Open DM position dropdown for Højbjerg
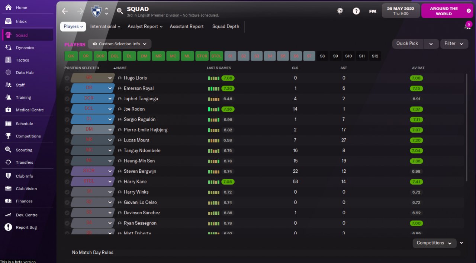This screenshot has height=263, width=476. [x=92, y=130]
